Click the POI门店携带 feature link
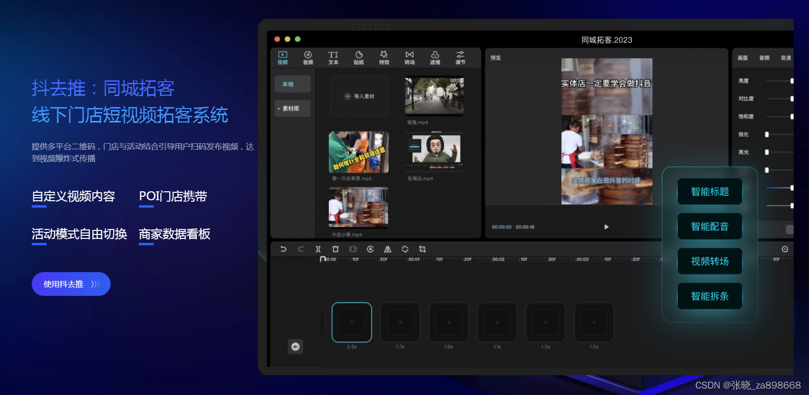 (173, 196)
